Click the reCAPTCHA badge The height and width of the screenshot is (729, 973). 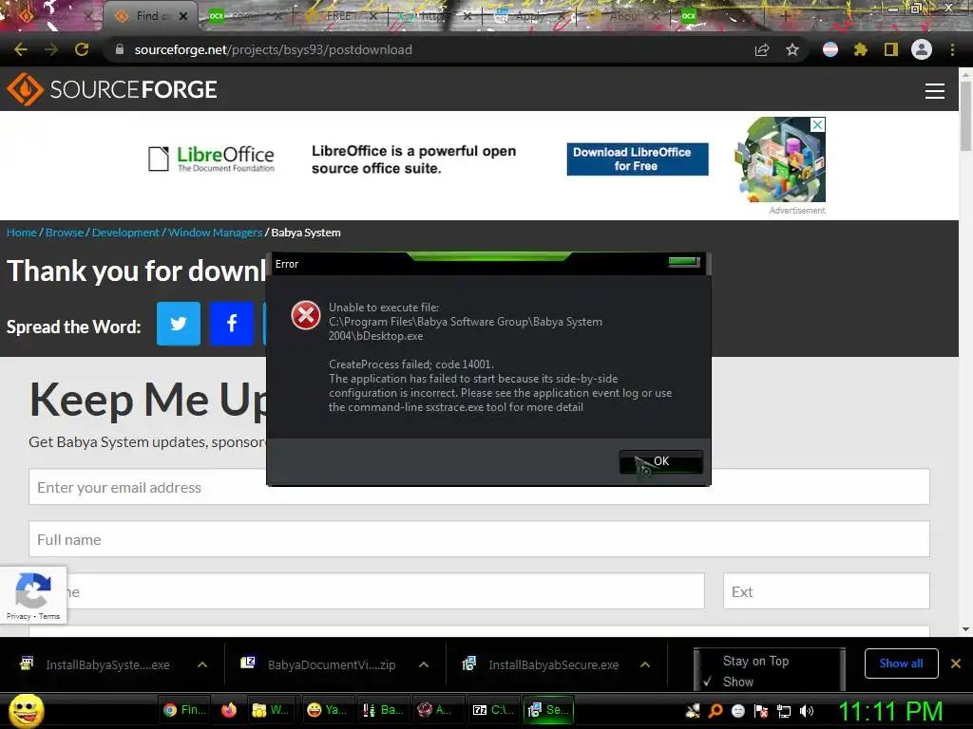33,594
